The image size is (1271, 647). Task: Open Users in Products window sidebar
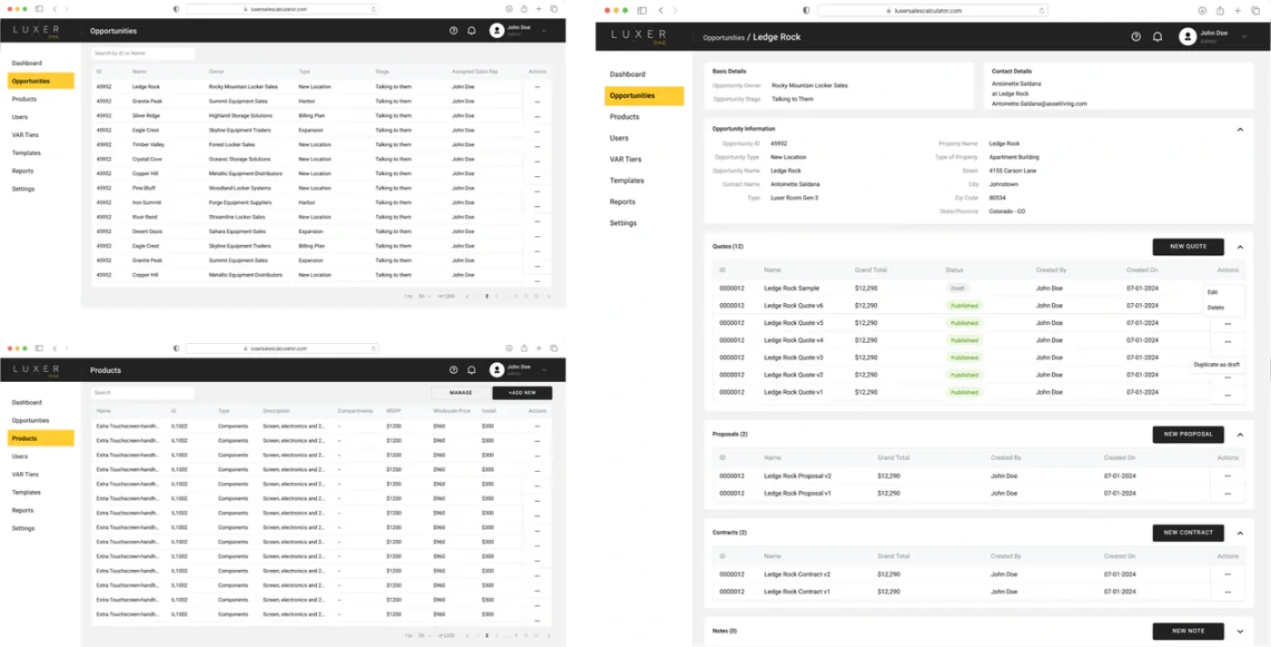point(20,456)
